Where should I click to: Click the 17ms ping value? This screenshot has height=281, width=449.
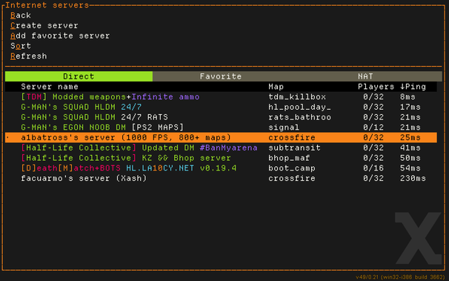[410, 107]
